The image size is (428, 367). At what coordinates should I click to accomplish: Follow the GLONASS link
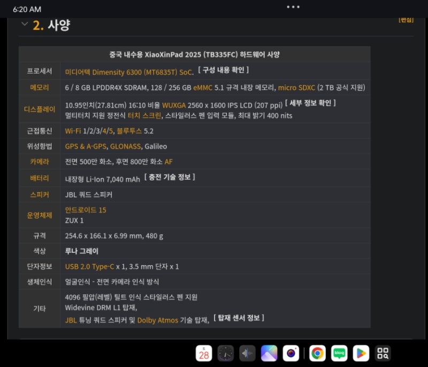pos(126,146)
